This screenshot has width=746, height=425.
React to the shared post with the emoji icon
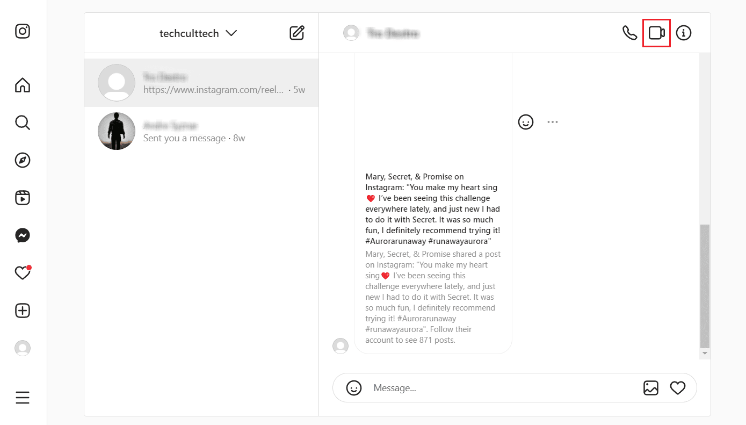[x=526, y=122]
